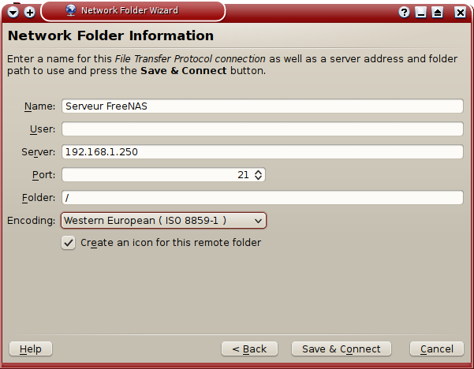Increase the Port number with up arrow
The height and width of the screenshot is (369, 474).
[258, 171]
